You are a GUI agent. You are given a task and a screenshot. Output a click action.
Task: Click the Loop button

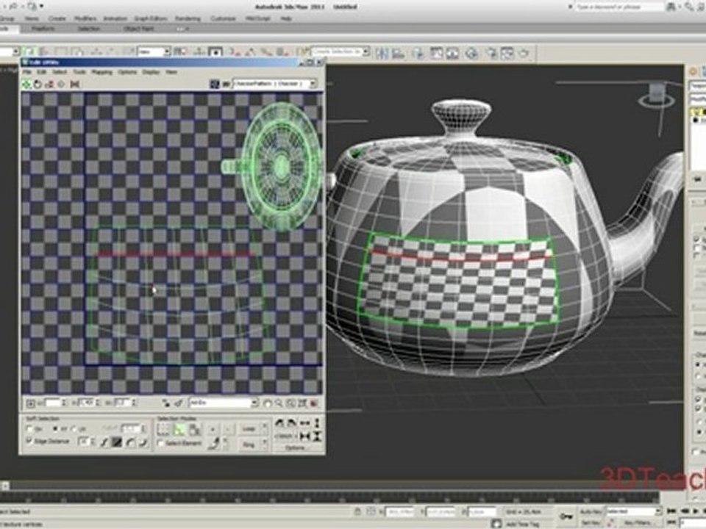(249, 428)
